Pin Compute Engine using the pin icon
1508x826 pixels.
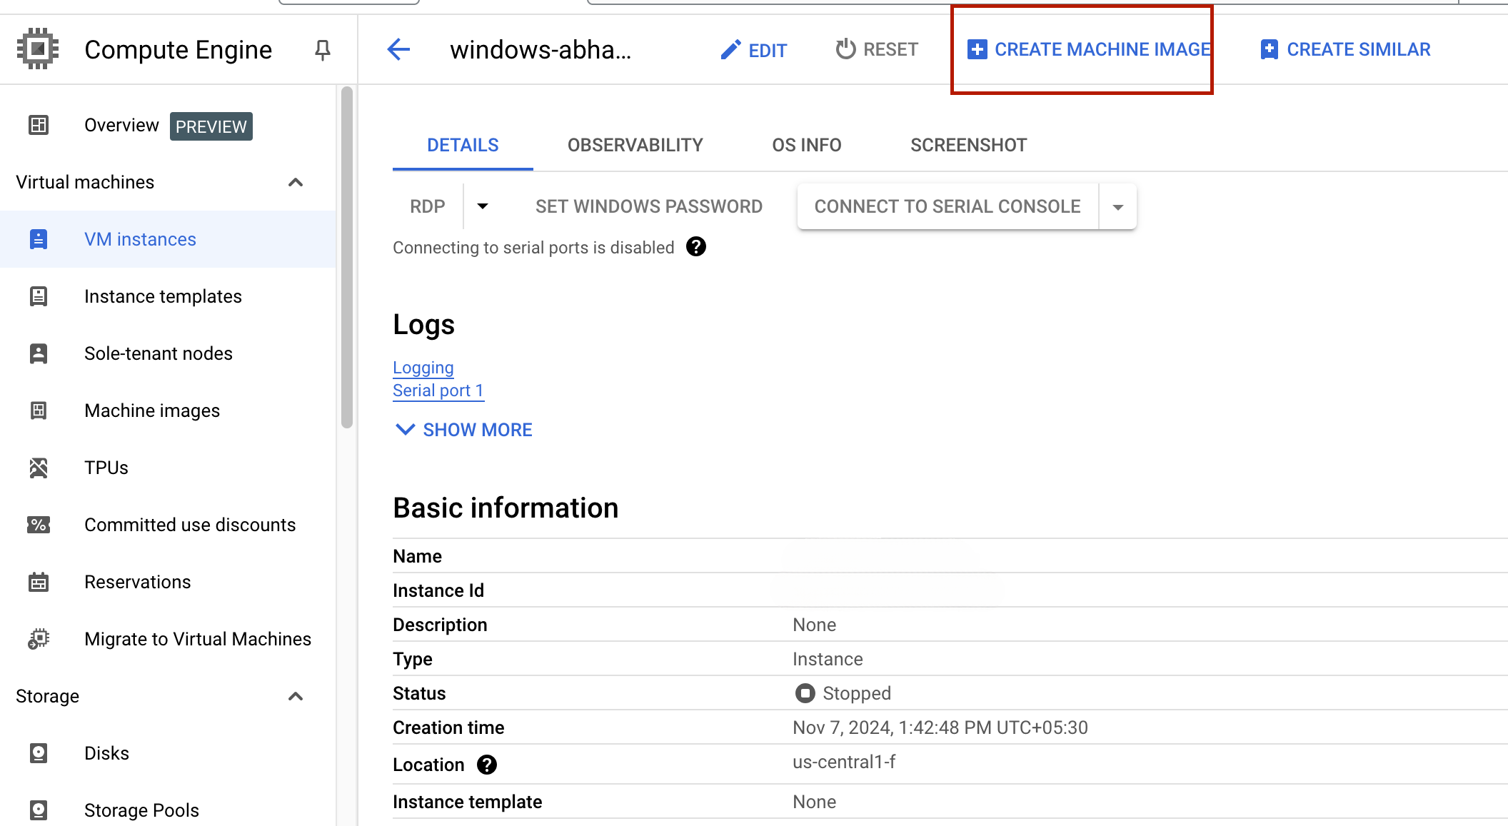322,49
